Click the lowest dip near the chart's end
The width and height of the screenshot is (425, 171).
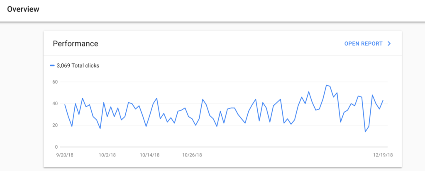coord(365,132)
